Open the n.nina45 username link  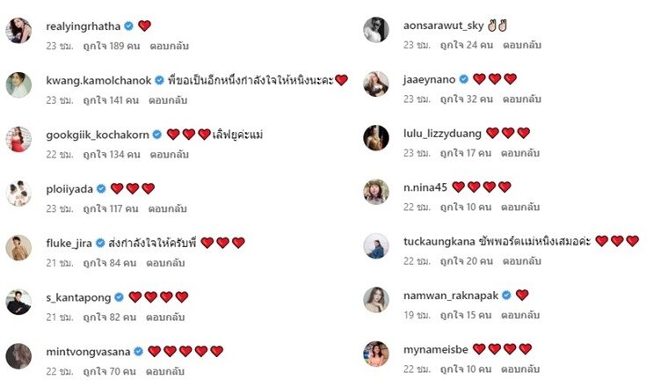(x=425, y=187)
